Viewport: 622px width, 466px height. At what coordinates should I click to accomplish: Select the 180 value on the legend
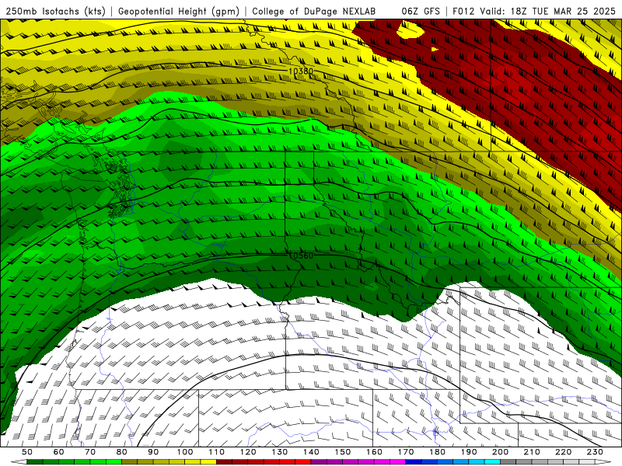tap(437, 452)
